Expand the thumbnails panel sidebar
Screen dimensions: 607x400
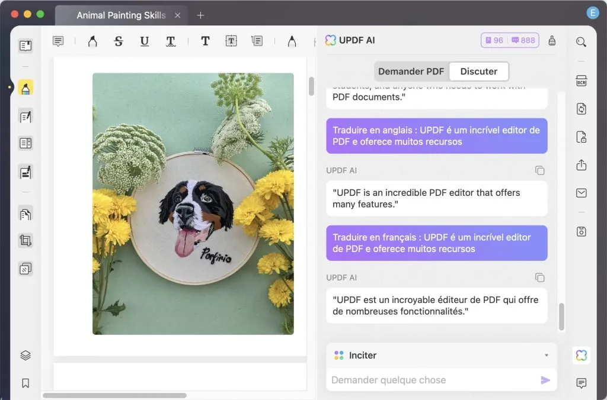[25, 45]
